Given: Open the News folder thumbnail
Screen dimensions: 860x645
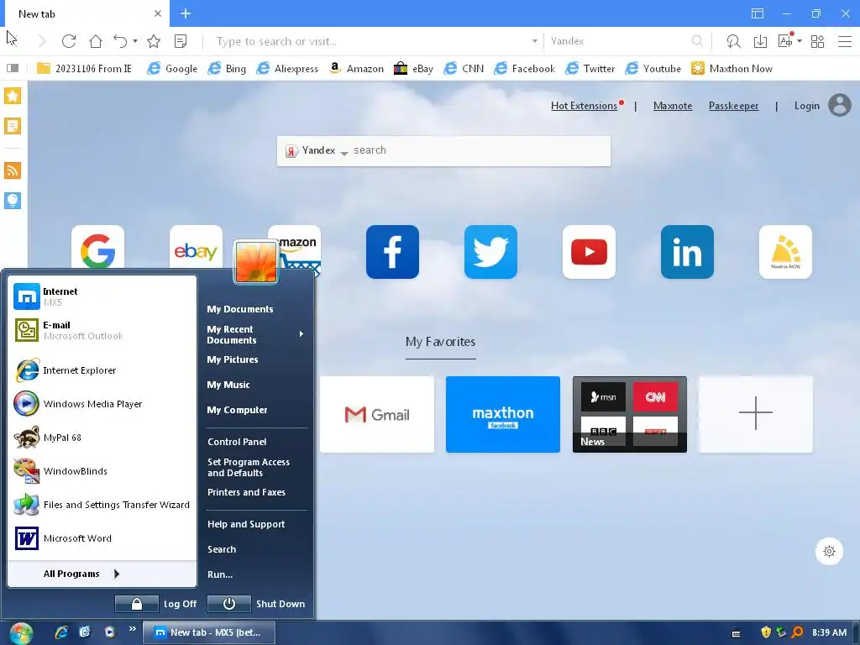Looking at the screenshot, I should [x=630, y=415].
